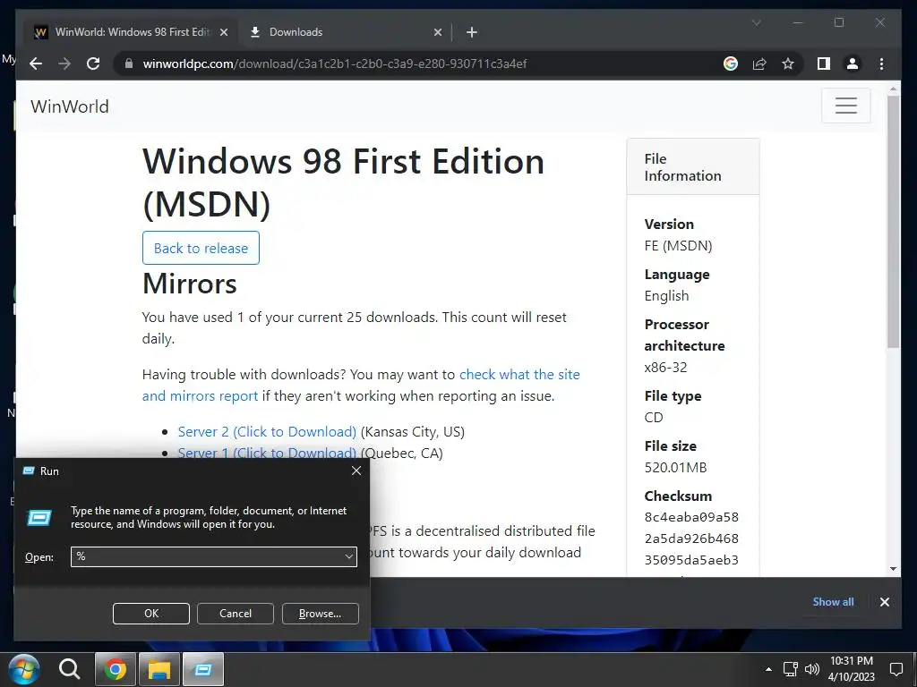Close the WinWorld tab
Viewport: 917px width, 687px height.
point(223,32)
